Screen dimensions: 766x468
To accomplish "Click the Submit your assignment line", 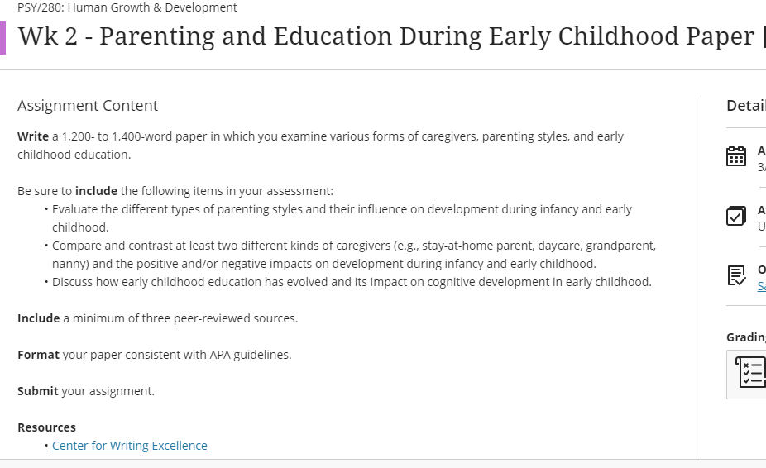I will (x=86, y=391).
